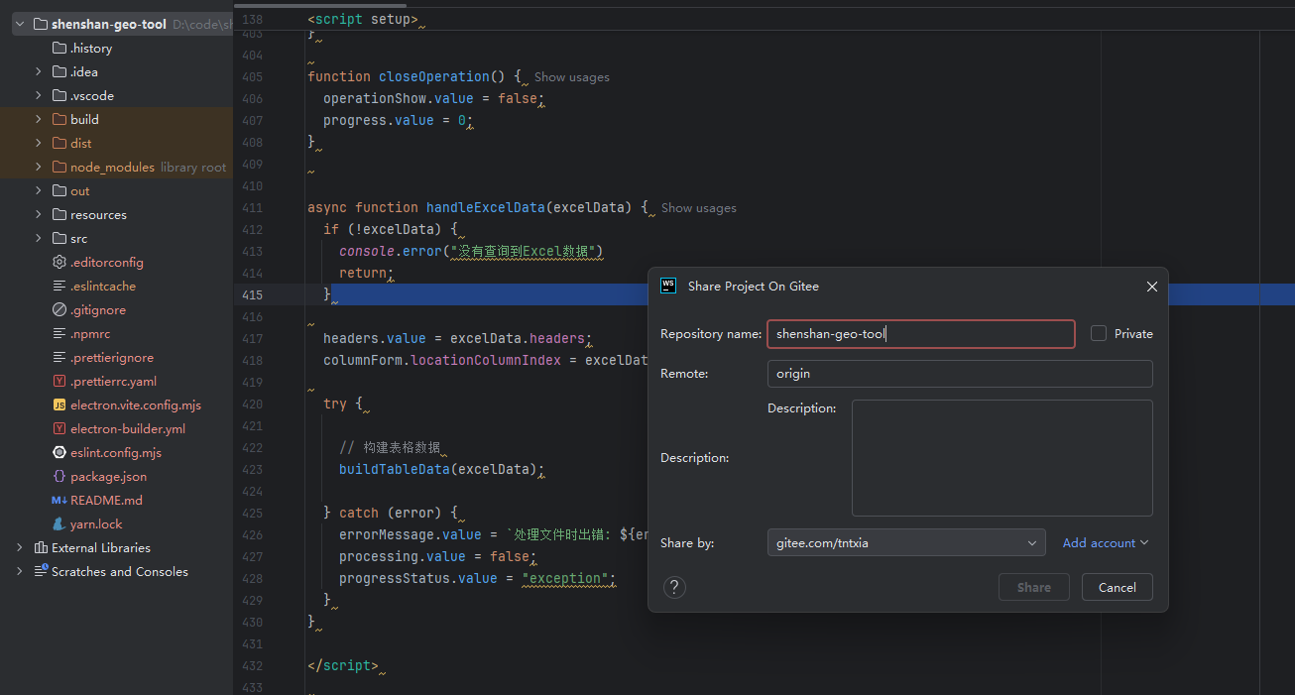
Task: Click the eslint.config.mjs file icon
Action: (x=59, y=453)
